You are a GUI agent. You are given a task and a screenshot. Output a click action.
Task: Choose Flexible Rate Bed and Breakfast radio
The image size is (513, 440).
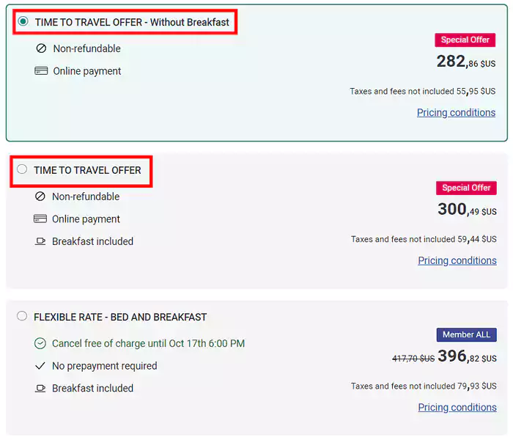22,316
